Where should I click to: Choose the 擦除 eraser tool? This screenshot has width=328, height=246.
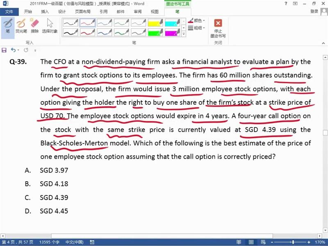pyautogui.click(x=35, y=26)
